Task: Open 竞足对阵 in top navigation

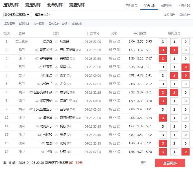Action: [x=33, y=5]
